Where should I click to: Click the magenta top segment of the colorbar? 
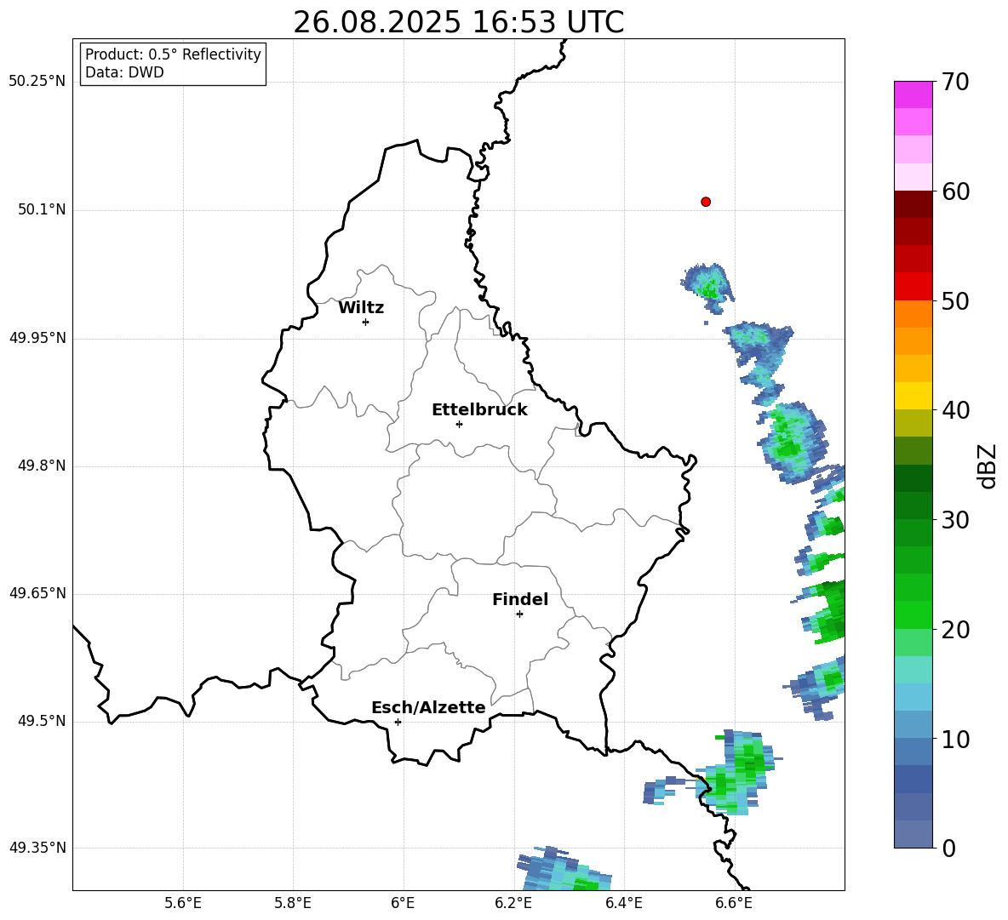coord(913,94)
